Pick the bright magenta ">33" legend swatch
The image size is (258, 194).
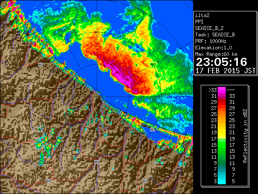click(x=222, y=90)
